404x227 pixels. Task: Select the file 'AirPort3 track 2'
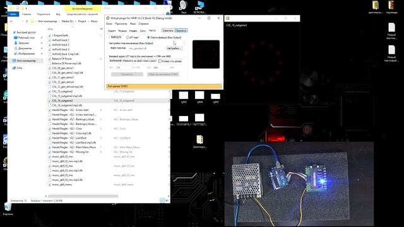click(x=61, y=45)
